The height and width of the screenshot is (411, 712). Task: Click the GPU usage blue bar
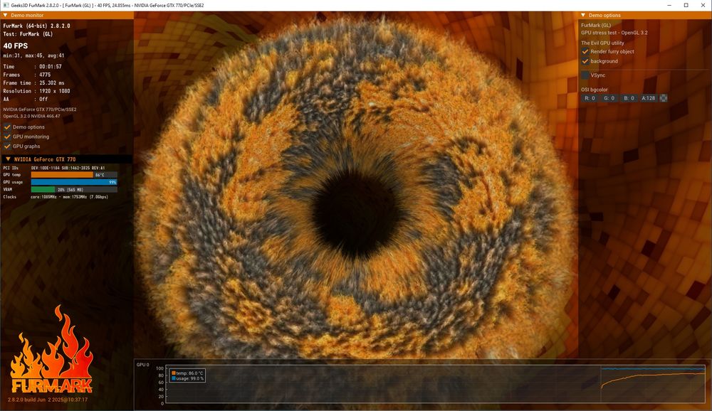(74, 182)
